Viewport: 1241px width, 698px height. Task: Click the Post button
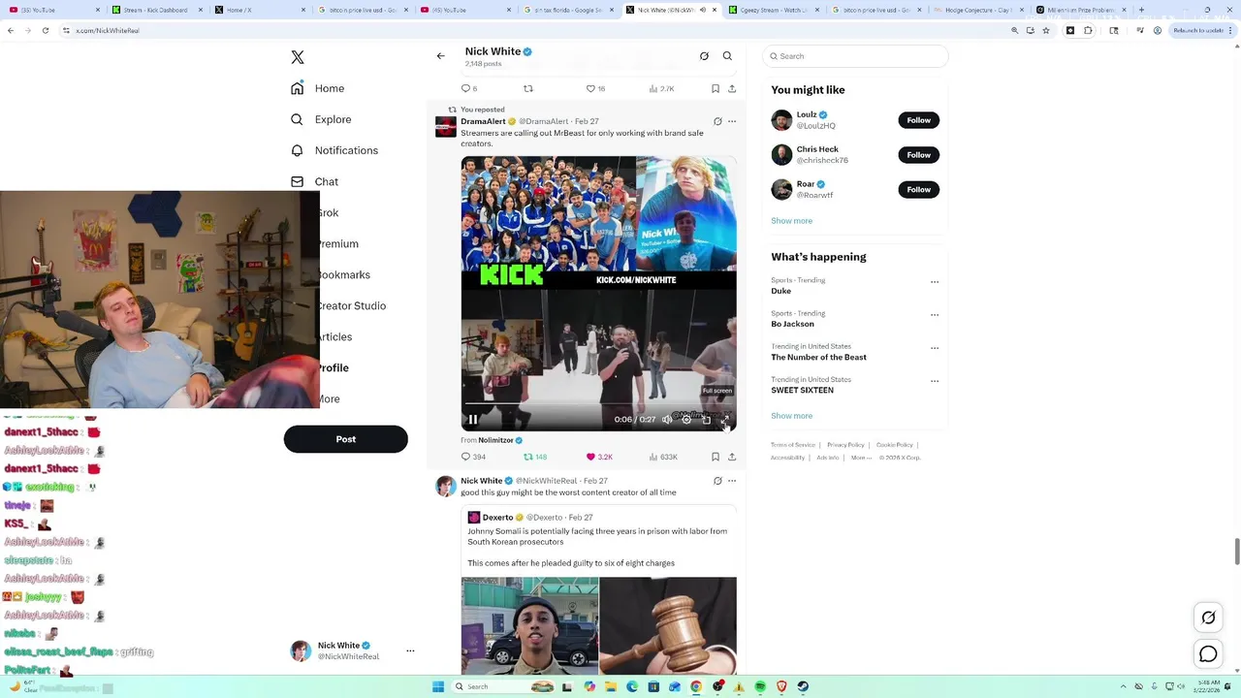345,439
